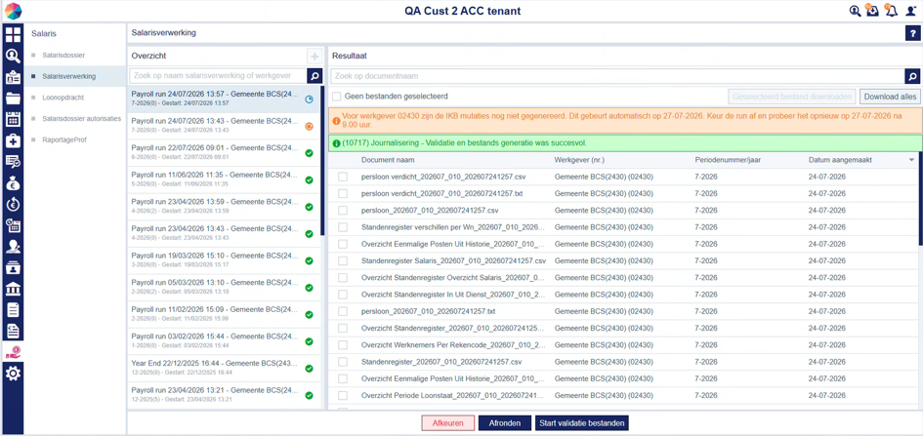Click the plus icon to add a salarisverwerking
This screenshot has width=923, height=436.
[x=315, y=57]
